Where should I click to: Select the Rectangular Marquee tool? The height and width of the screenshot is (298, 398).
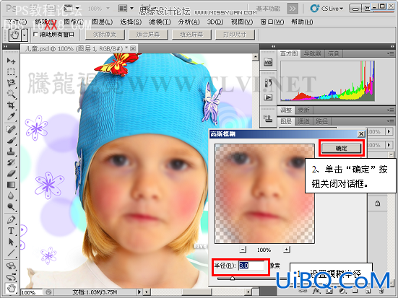[11, 71]
